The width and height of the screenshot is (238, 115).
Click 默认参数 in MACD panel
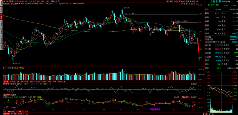coord(185,97)
